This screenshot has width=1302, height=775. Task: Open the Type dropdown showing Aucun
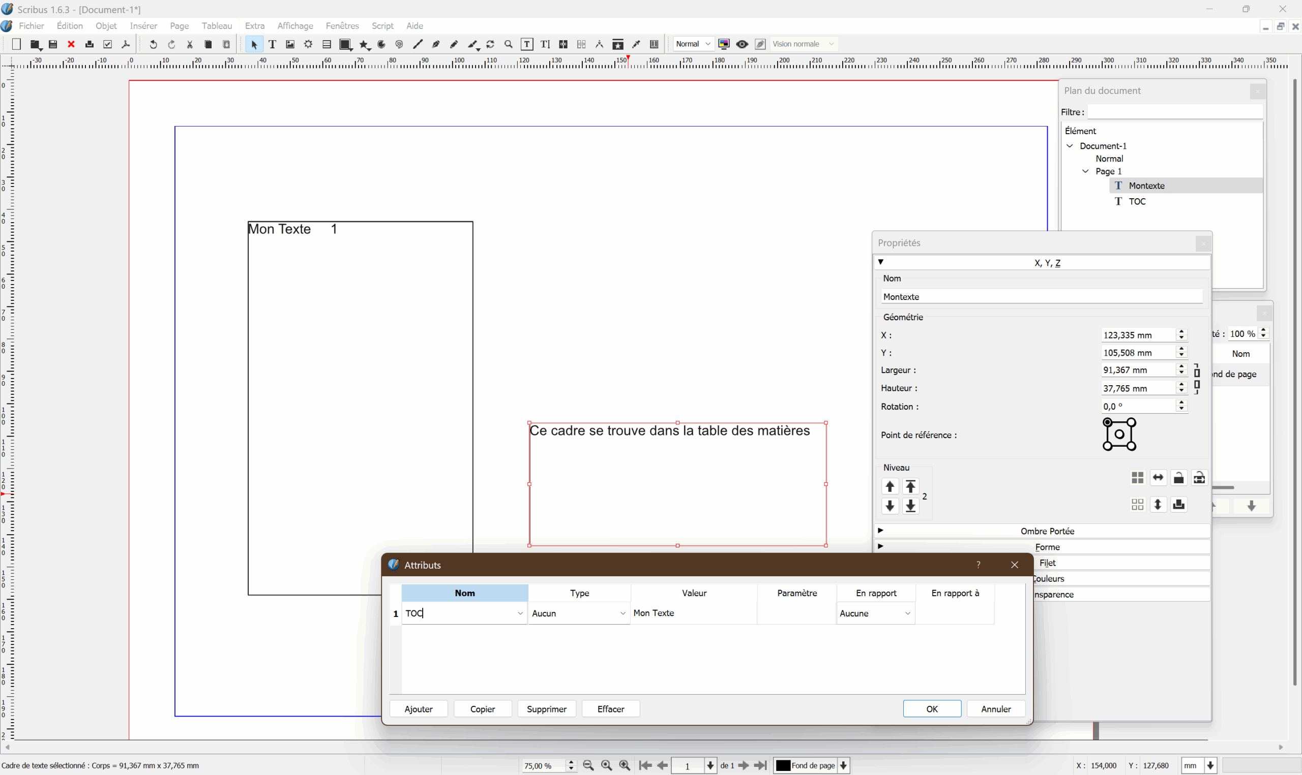pyautogui.click(x=579, y=613)
